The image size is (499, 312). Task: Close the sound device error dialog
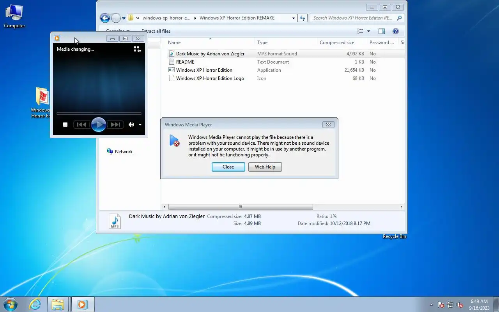pyautogui.click(x=228, y=167)
